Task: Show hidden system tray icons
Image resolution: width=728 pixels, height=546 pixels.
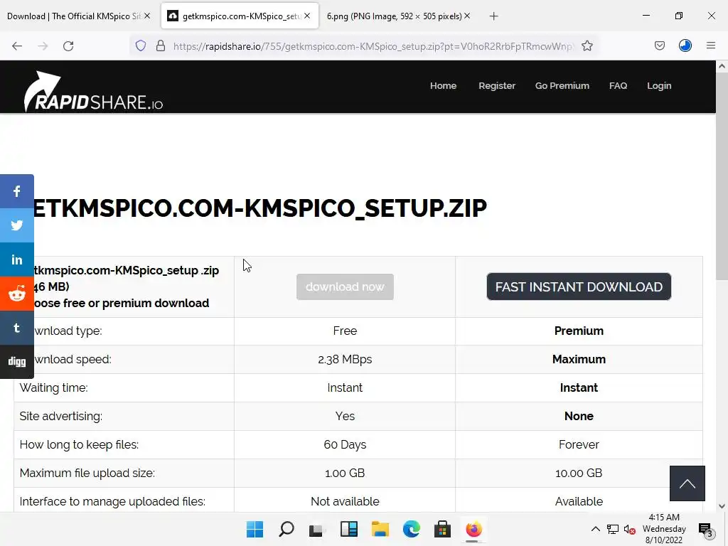Action: point(595,529)
